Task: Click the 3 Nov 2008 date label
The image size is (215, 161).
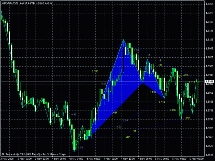Action: [7, 159]
